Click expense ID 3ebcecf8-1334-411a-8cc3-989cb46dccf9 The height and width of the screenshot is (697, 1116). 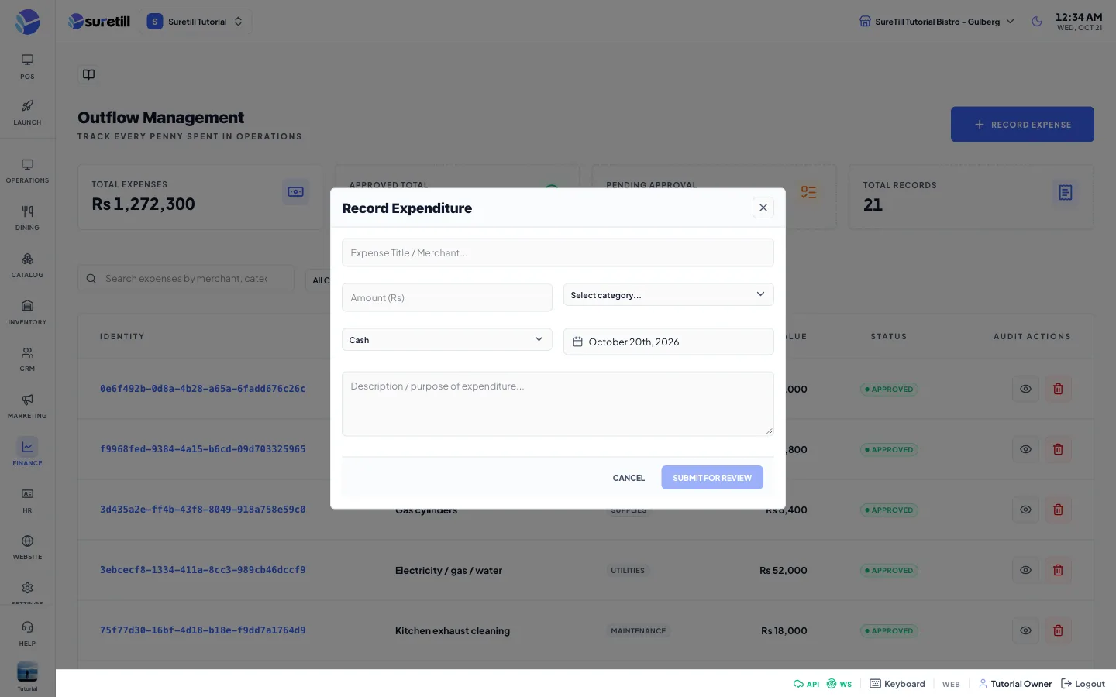tap(202, 570)
